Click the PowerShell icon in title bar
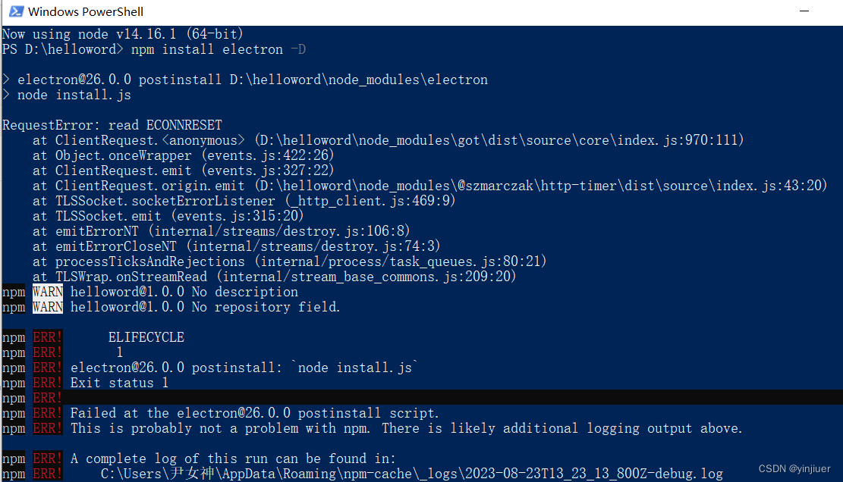The image size is (843, 482). (14, 11)
